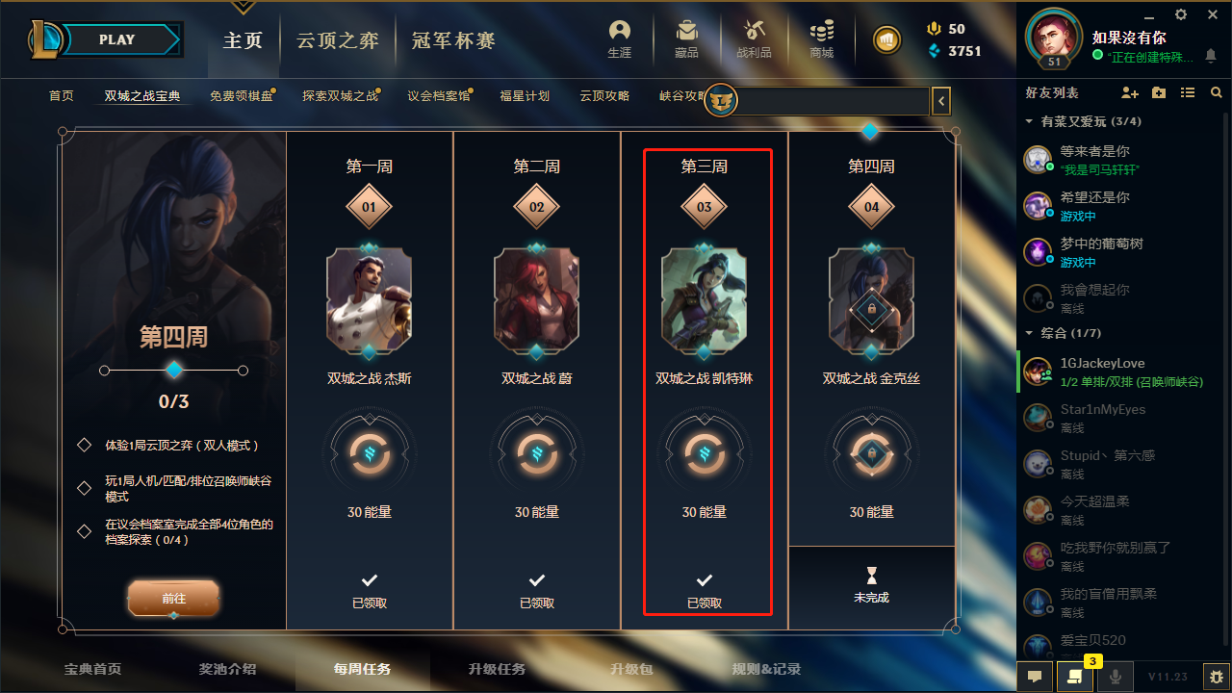Collapse the 有菜又爱玩 friend group

tap(1029, 122)
